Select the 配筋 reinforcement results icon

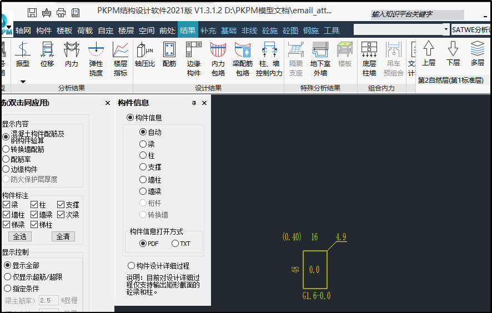(169, 54)
